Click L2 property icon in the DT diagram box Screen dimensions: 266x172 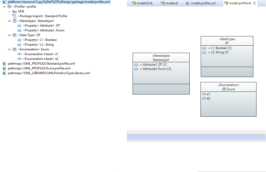click(x=204, y=52)
